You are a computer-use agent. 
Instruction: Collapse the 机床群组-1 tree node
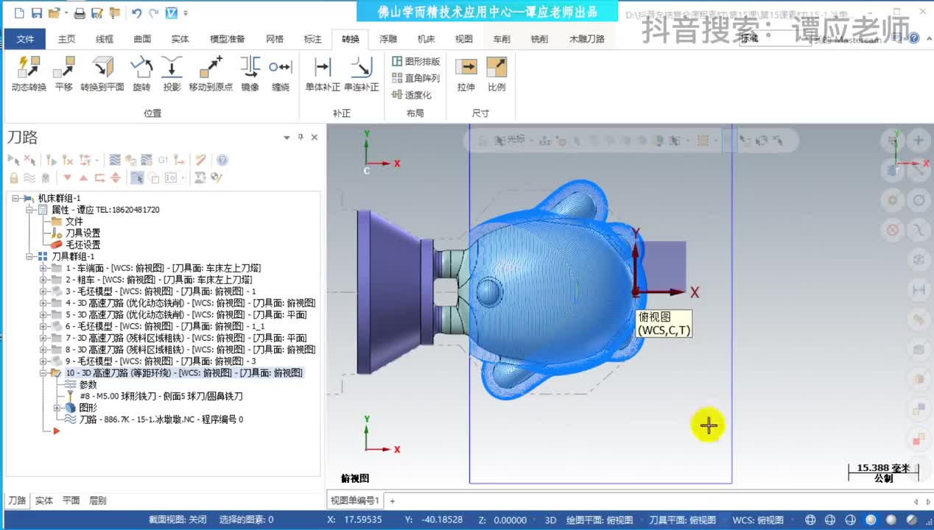[x=15, y=198]
